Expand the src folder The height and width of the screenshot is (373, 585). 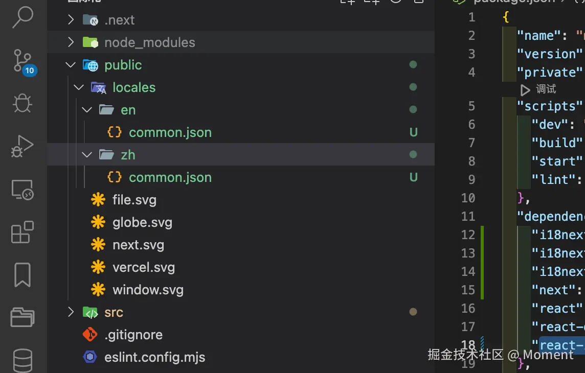(71, 312)
